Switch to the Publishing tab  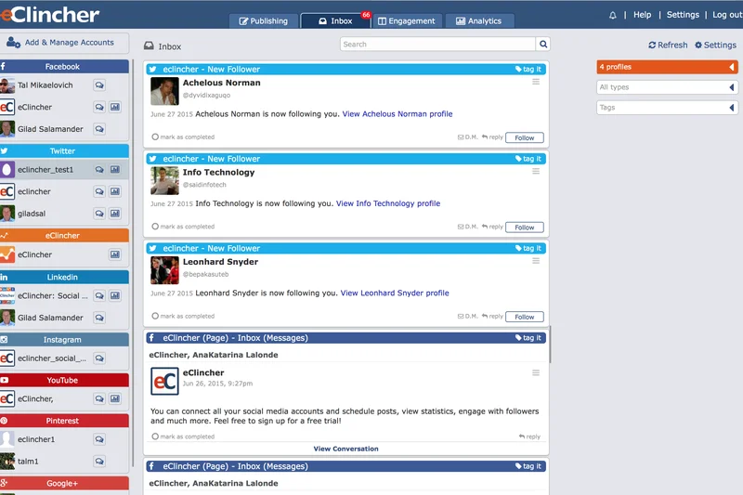(263, 20)
